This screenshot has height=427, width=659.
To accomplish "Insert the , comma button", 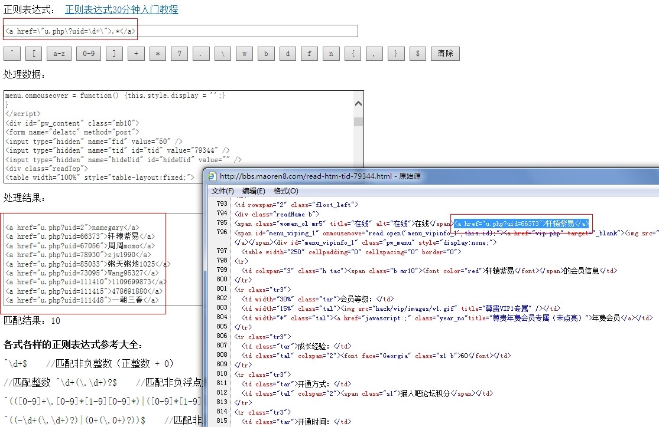I will (374, 54).
